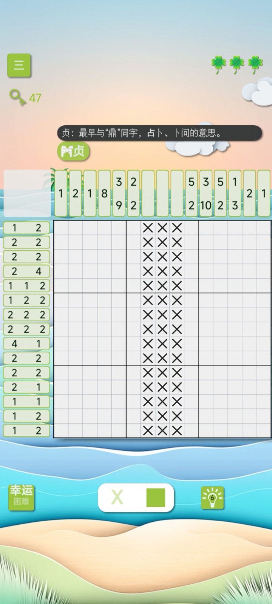
Task: Tap the last four-leaf clover life
Action: [255, 65]
